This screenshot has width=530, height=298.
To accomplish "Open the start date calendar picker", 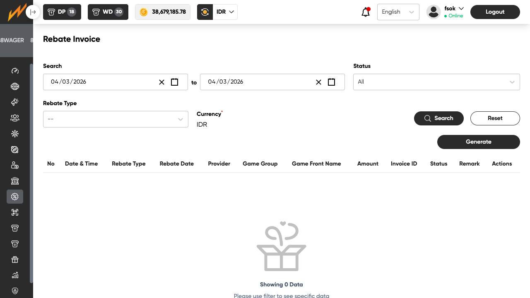I will 175,82.
